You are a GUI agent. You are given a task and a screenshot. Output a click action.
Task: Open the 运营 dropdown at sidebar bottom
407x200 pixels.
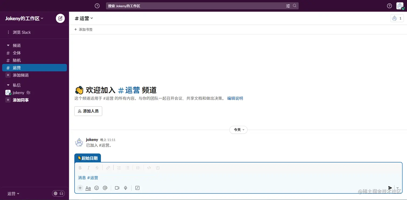click(x=13, y=194)
